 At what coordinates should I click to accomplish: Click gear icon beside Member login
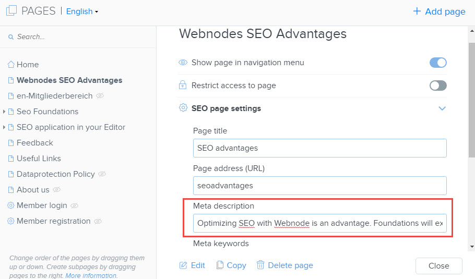click(x=11, y=205)
